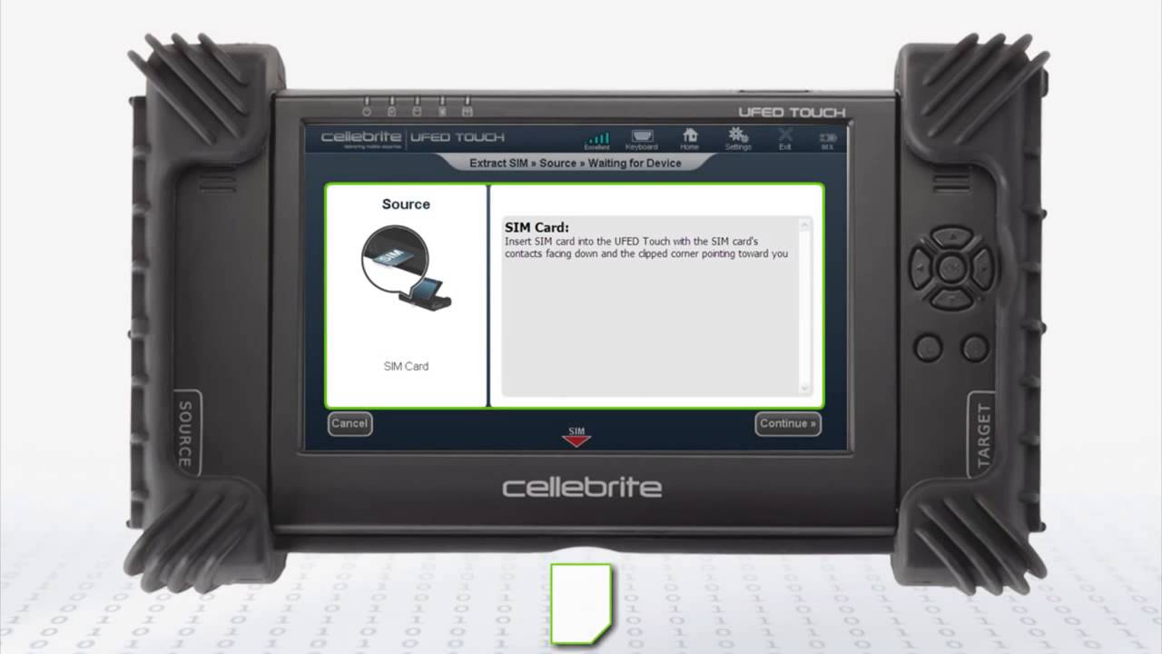This screenshot has height=654, width=1162.
Task: Click the Excellent signal strength bars
Action: pyautogui.click(x=597, y=140)
